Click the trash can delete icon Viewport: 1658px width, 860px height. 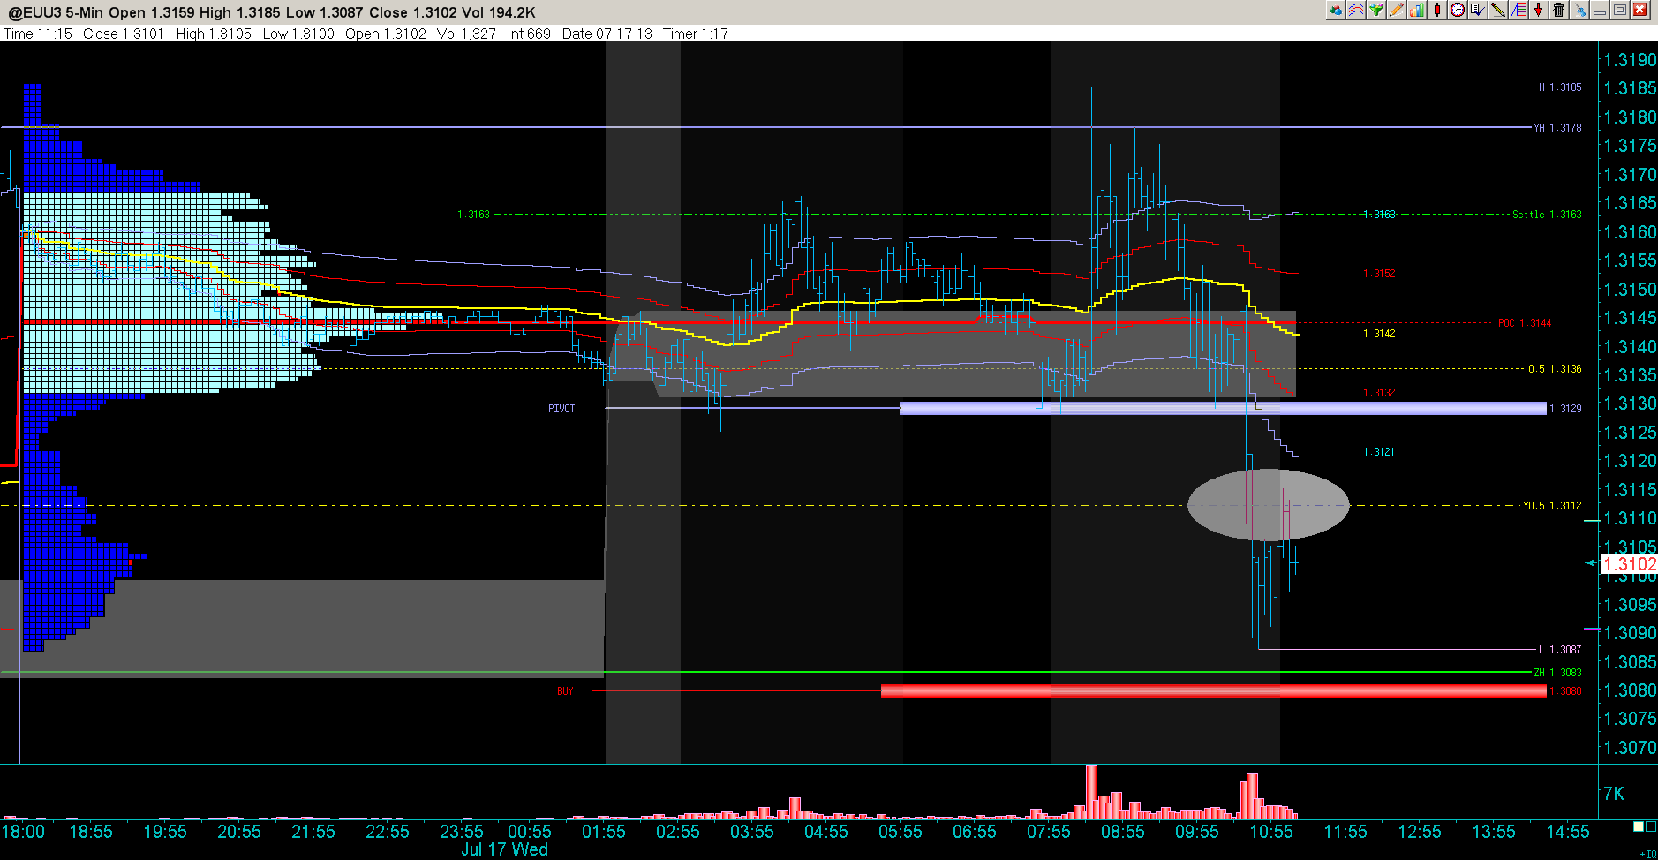(1558, 10)
